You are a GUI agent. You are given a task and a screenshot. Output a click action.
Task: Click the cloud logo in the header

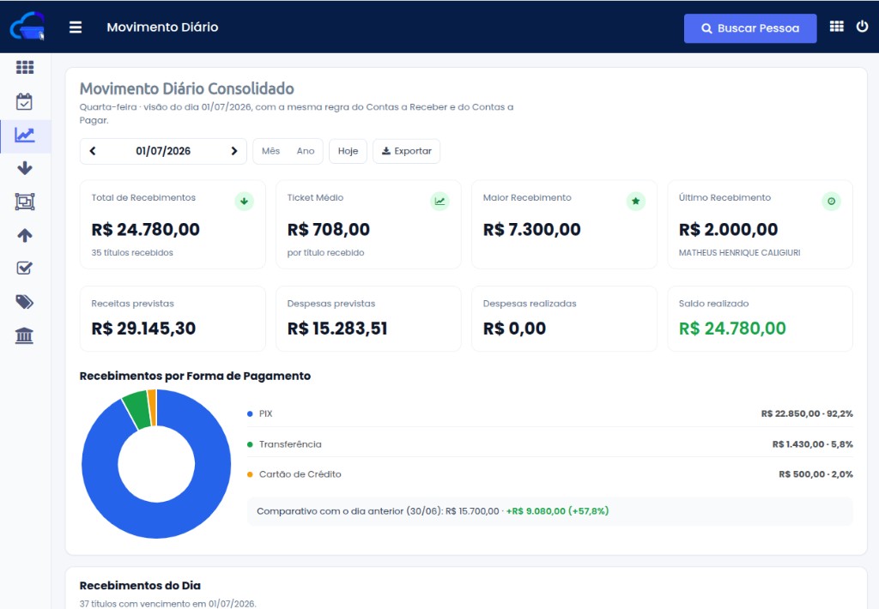27,27
